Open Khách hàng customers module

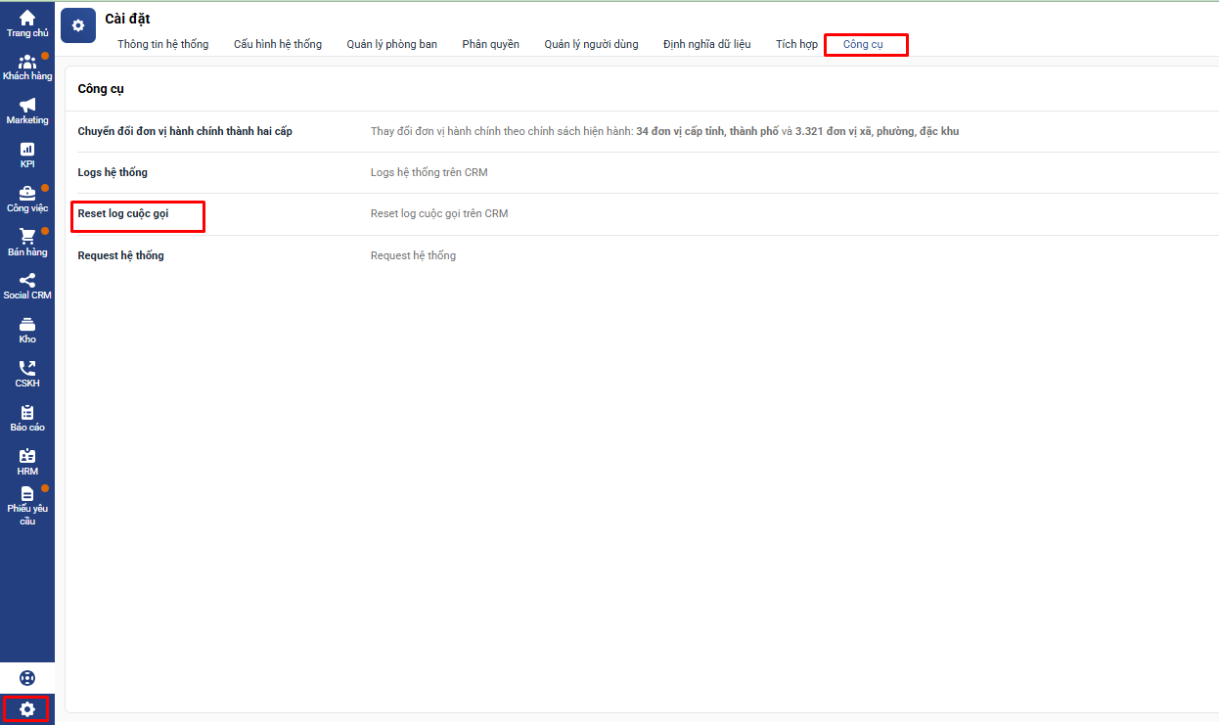pyautogui.click(x=27, y=63)
